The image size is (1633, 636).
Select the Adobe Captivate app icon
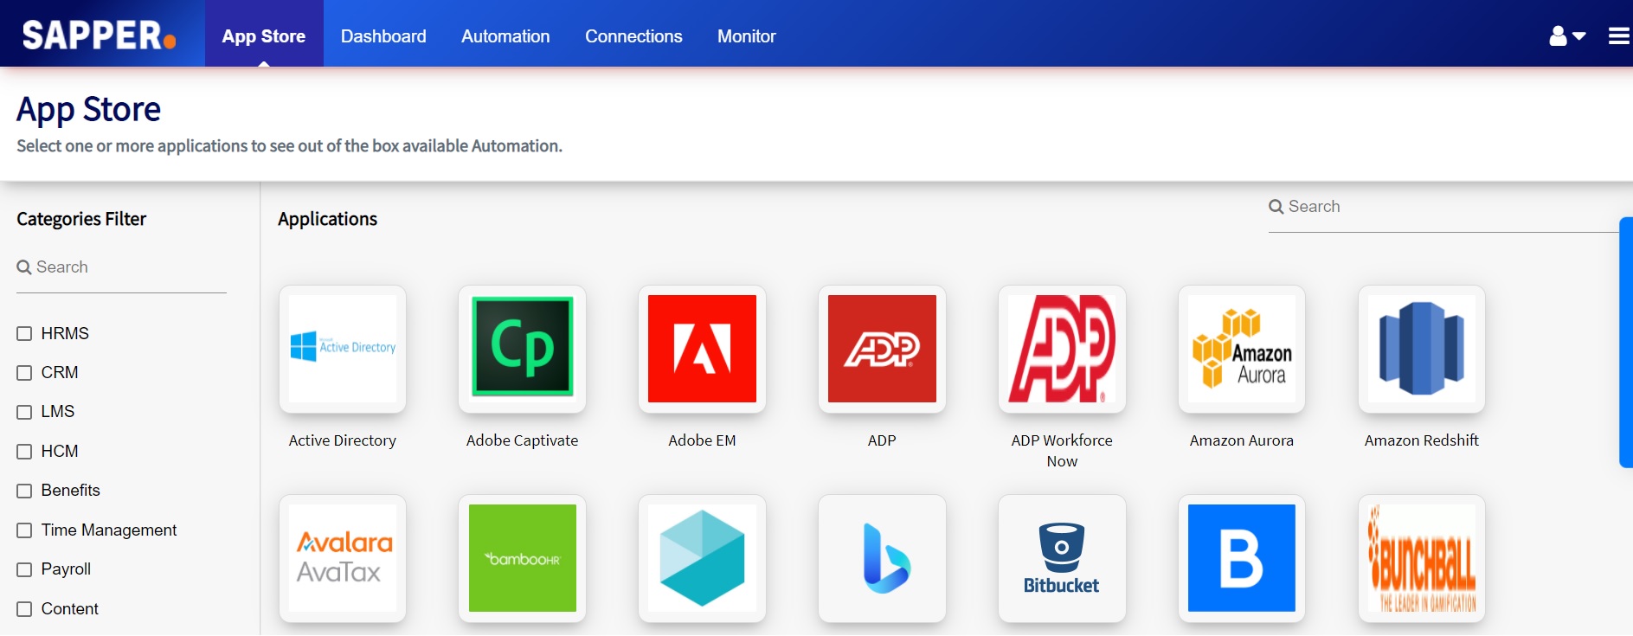(523, 349)
